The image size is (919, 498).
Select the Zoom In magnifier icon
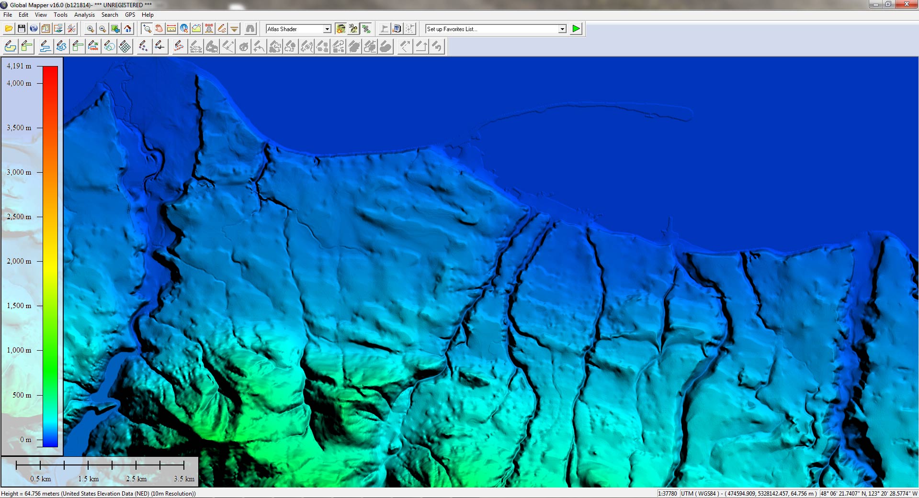click(x=90, y=29)
